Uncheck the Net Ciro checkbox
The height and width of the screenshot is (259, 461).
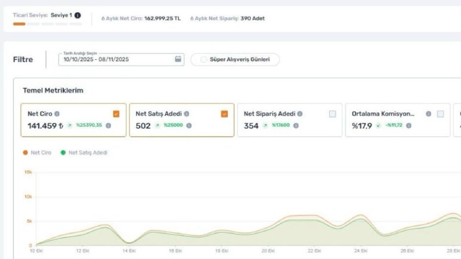click(x=116, y=114)
